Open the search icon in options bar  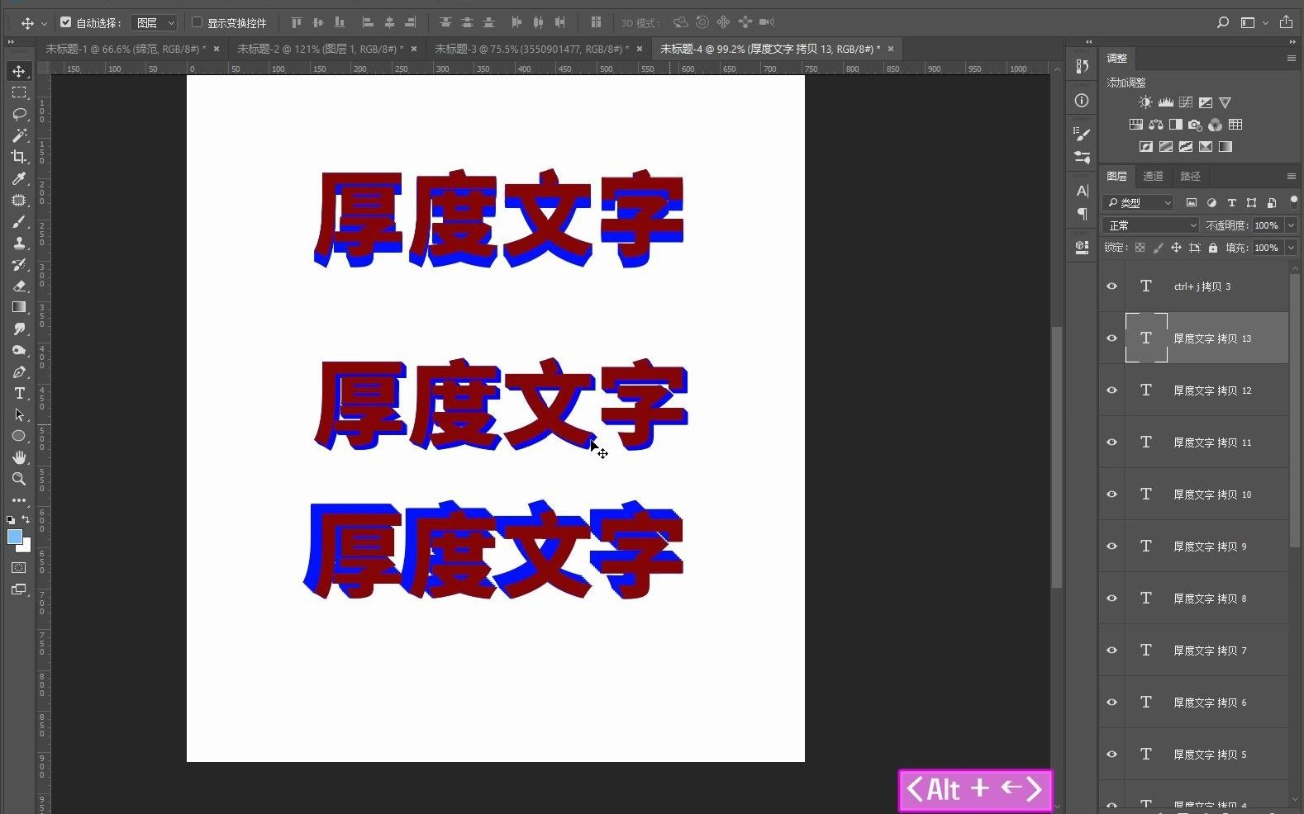[1223, 22]
